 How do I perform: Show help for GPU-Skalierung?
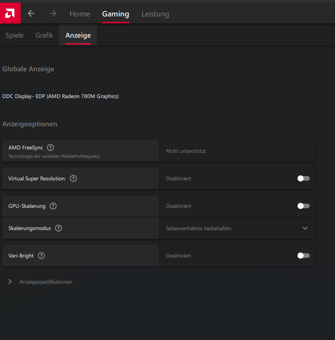point(53,206)
